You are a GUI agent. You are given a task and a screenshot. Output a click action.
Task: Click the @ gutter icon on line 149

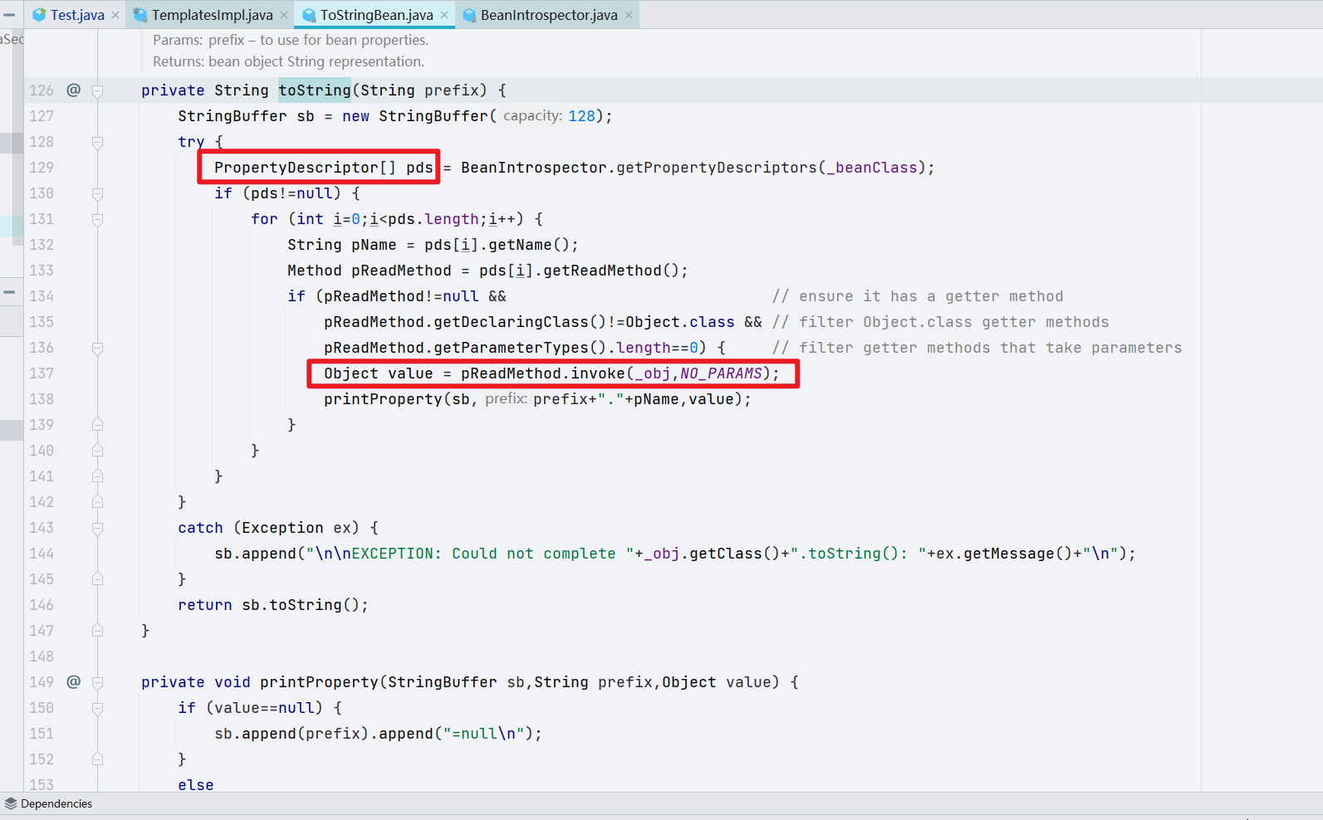pos(74,681)
